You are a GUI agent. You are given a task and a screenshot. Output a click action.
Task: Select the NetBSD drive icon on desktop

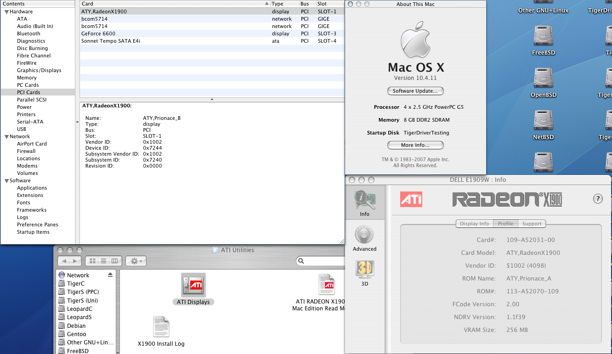[544, 121]
